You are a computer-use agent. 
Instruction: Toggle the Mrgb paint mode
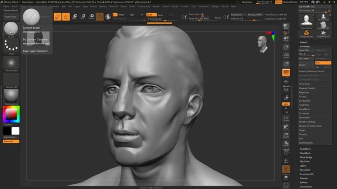[x=122, y=15]
